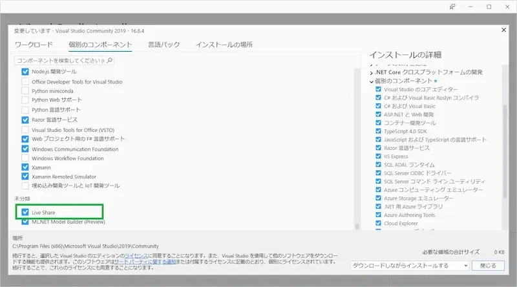Click the install path C:\Program Files (x86) text
517x287 pixels.
point(85,246)
